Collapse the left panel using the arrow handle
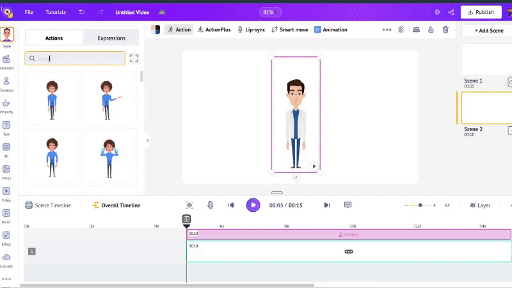 click(148, 140)
